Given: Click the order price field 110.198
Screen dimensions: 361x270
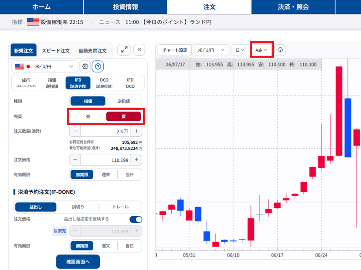Looking at the screenshot, I should [x=106, y=160].
